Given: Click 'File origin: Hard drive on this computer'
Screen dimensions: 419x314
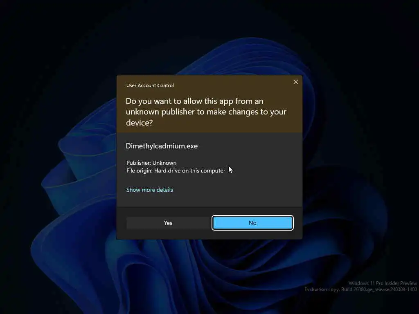Looking at the screenshot, I should click(176, 170).
